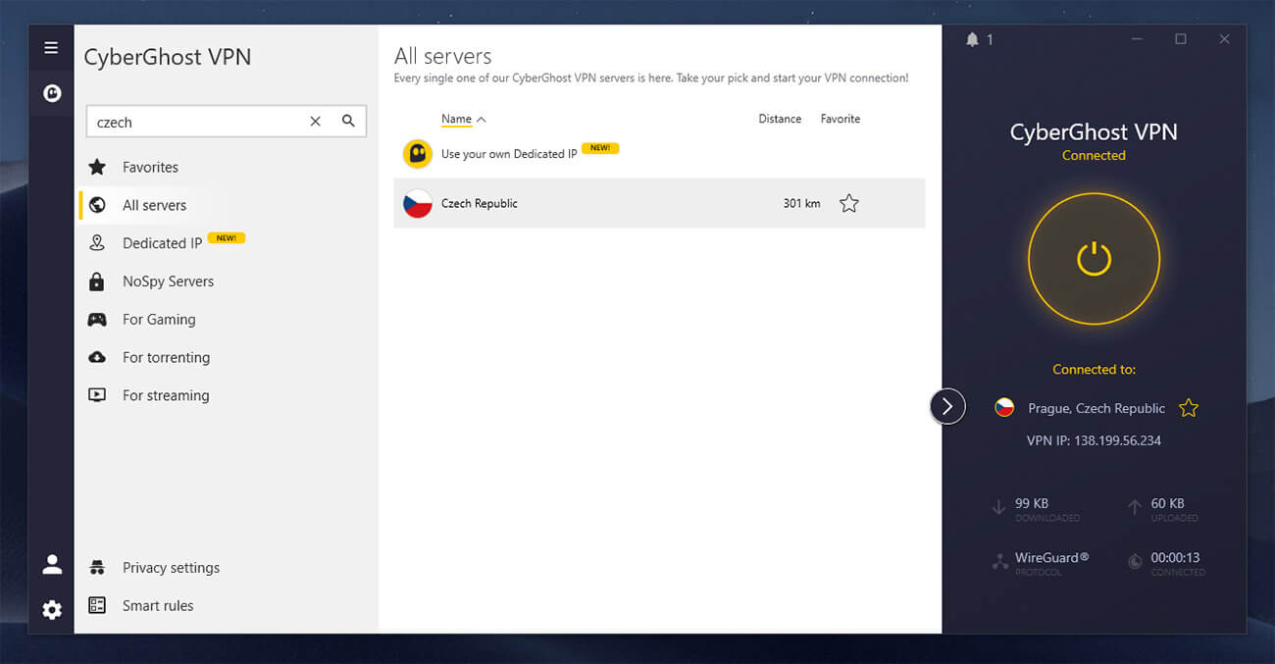Click the For Gaming controller icon
Viewport: 1275px width, 664px height.
(97, 320)
